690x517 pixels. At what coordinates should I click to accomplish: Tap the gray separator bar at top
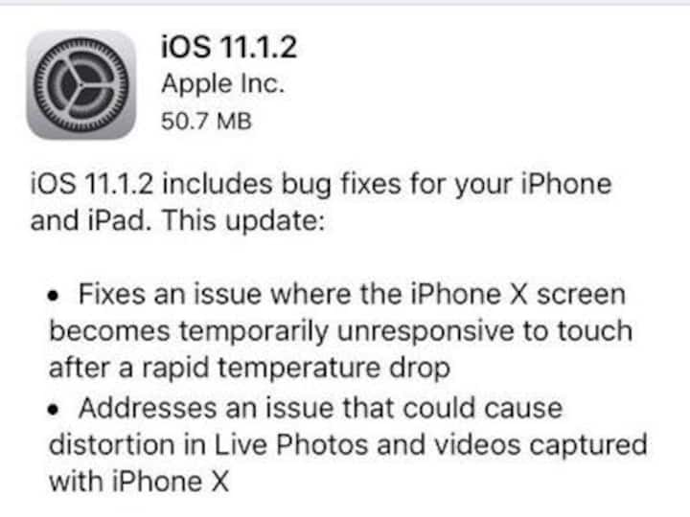345,2
